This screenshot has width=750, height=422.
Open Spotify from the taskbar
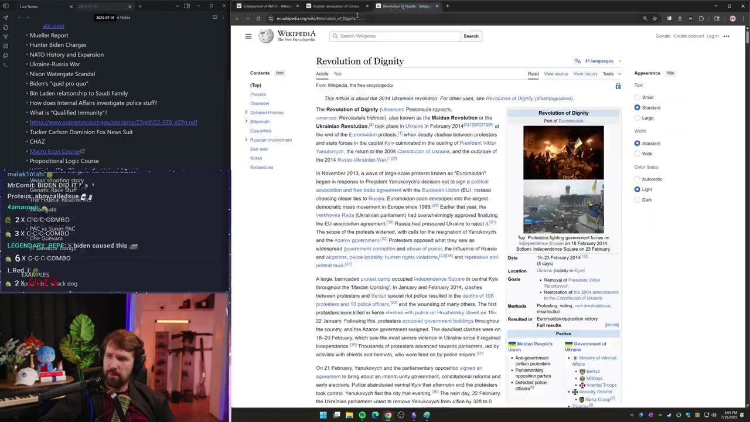point(362,415)
